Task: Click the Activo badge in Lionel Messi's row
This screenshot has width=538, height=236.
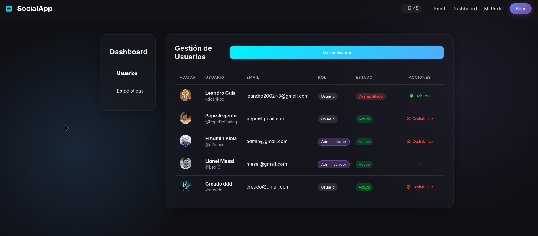Action: (x=364, y=164)
